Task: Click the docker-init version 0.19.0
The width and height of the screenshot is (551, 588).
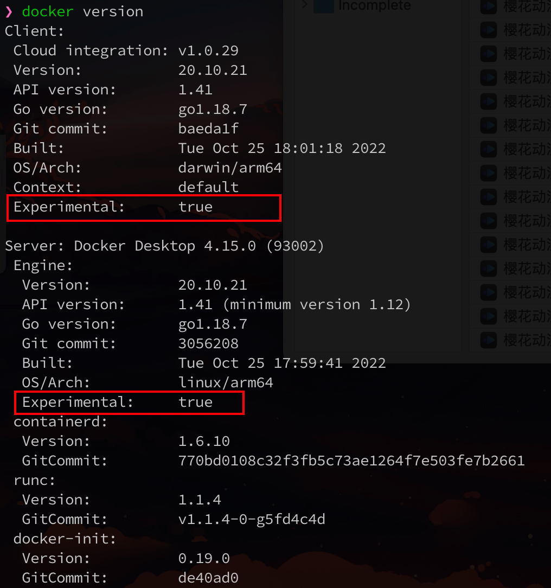Action: [204, 558]
